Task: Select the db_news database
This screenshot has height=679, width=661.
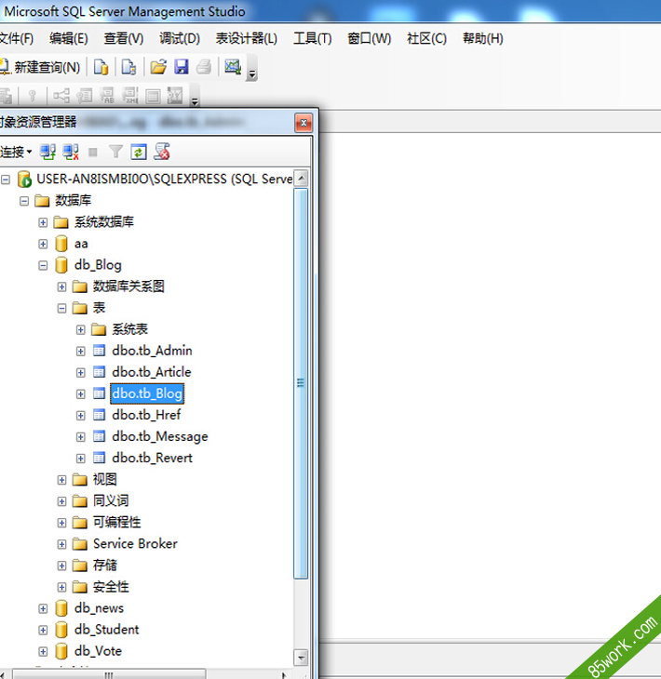Action: coord(99,608)
